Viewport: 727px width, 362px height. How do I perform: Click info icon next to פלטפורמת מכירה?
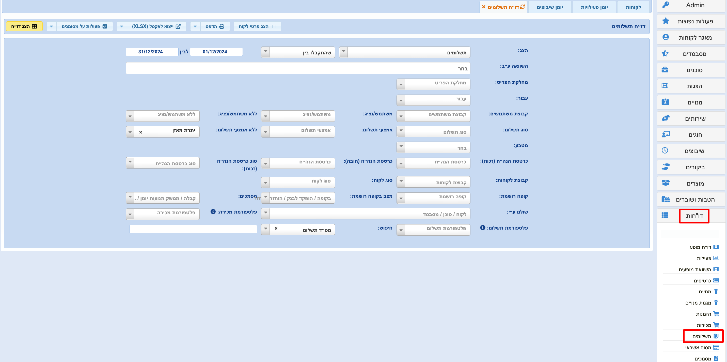213,212
